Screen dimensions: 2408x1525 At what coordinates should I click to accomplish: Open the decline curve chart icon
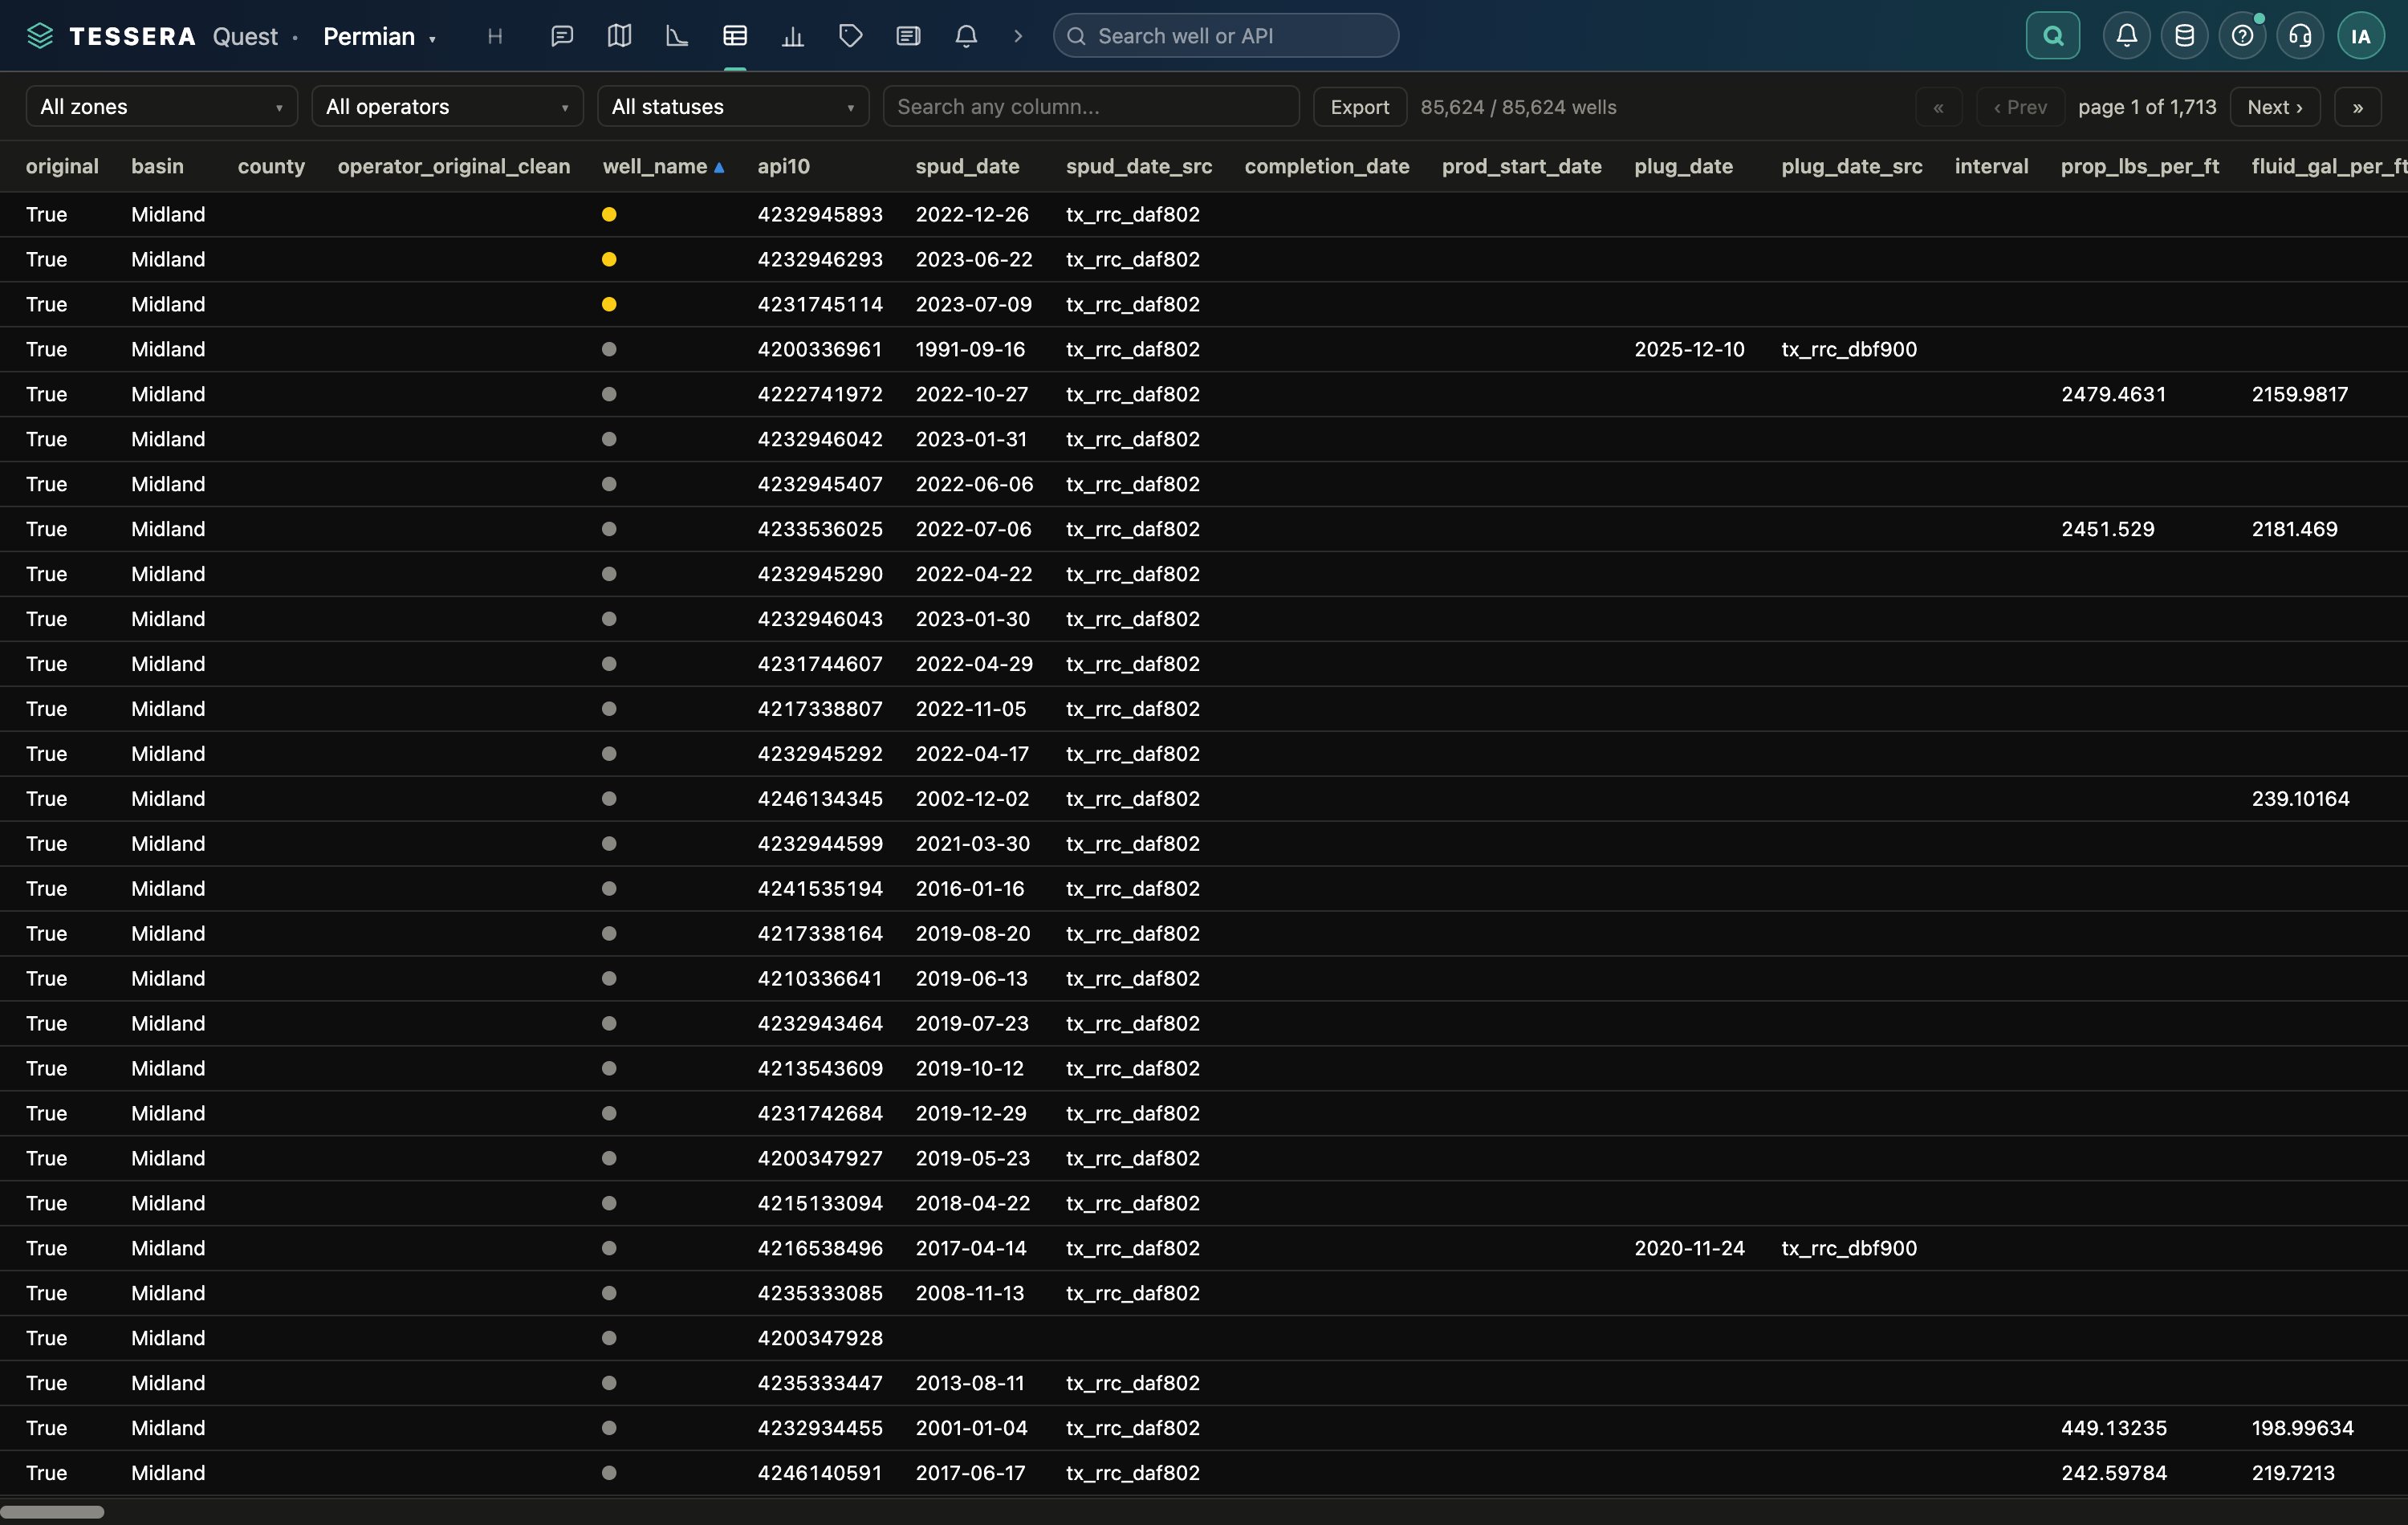[677, 36]
